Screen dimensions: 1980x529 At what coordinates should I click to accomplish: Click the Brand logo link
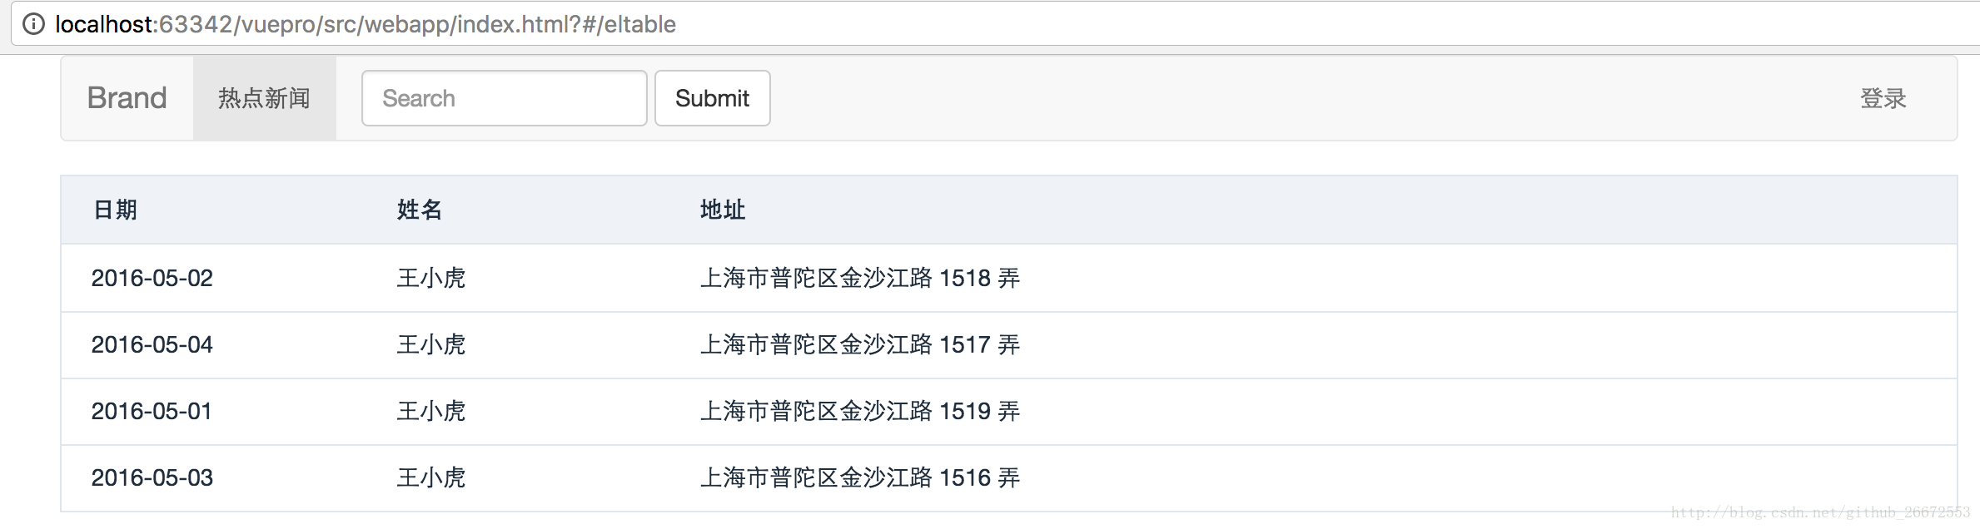(x=127, y=98)
